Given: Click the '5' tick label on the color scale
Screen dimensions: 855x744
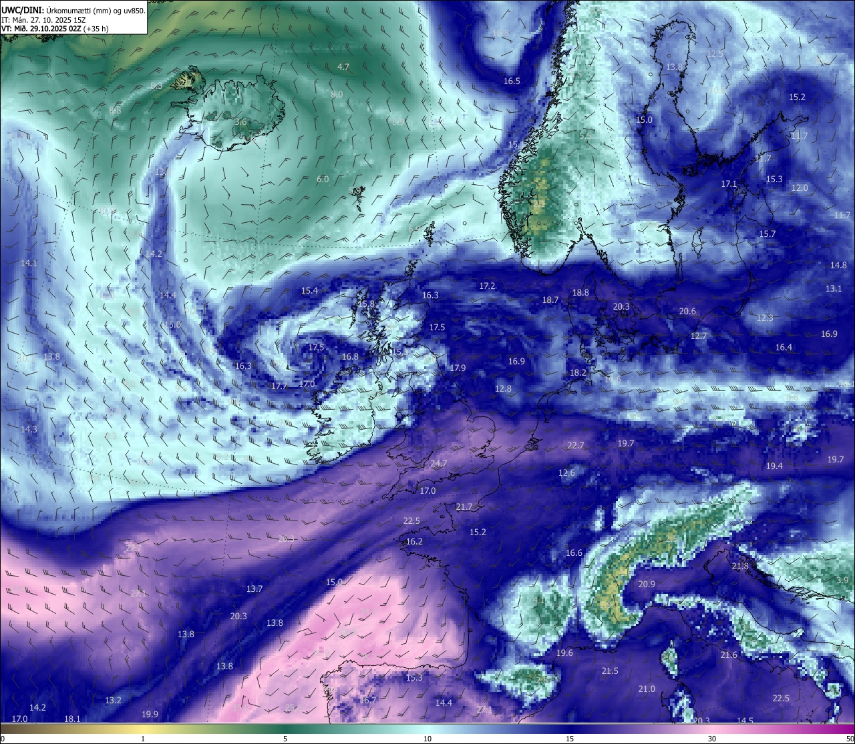Looking at the screenshot, I should point(285,739).
